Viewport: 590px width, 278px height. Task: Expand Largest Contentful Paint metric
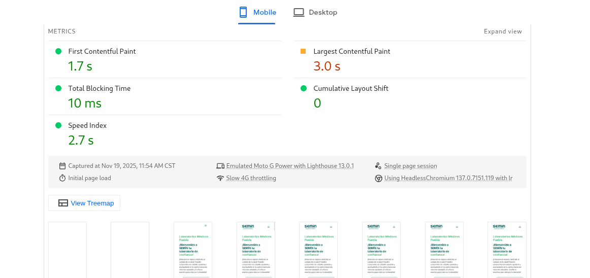(352, 51)
